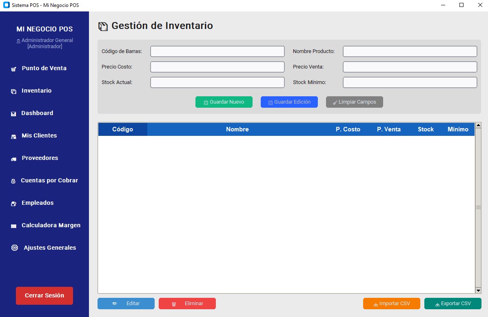This screenshot has height=317, width=488.
Task: Click the calculator icon beside Calculadora Margen
Action: coord(14,226)
